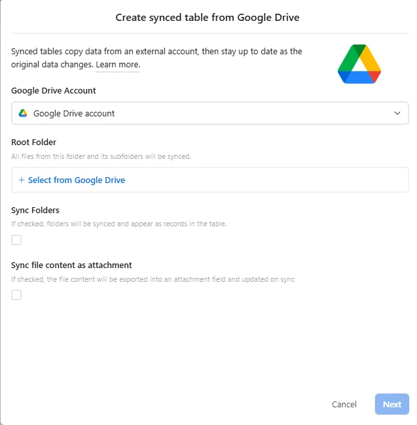Click the plus icon beside Select from Google Drive
417x425 pixels.
(x=22, y=180)
